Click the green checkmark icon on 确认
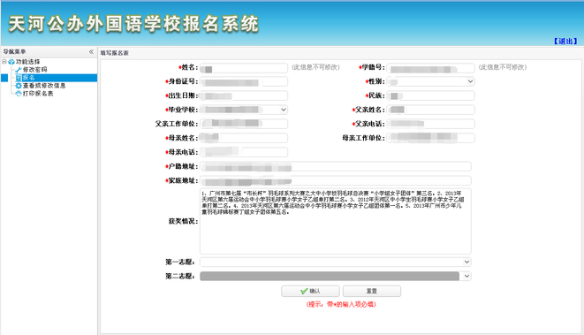584x335 pixels. 304,291
